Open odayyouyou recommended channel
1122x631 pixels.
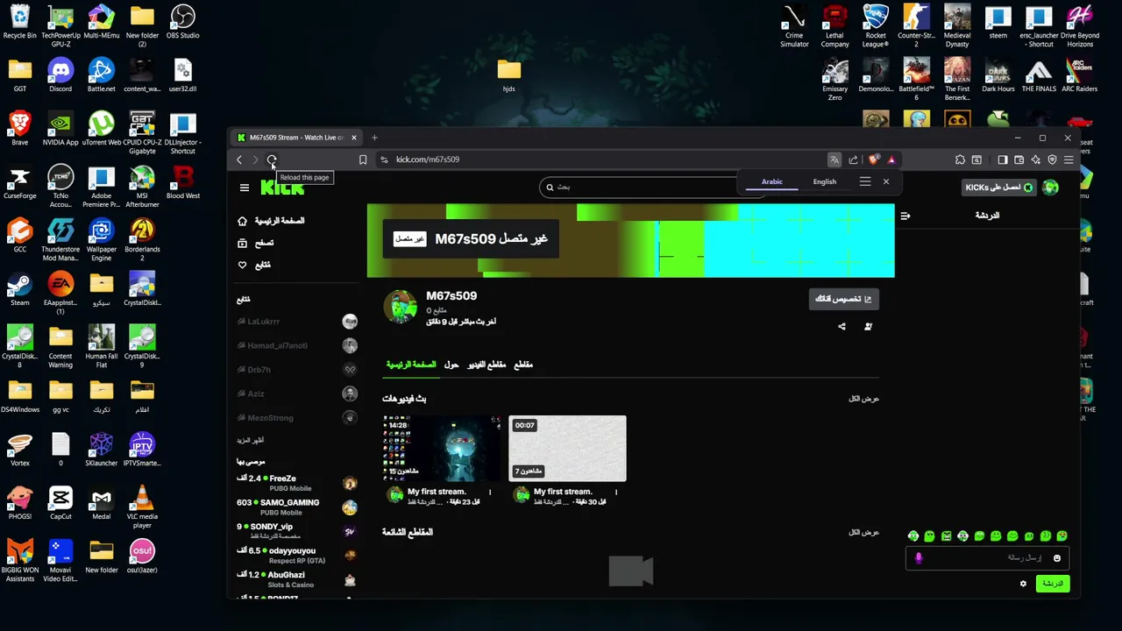coord(297,556)
